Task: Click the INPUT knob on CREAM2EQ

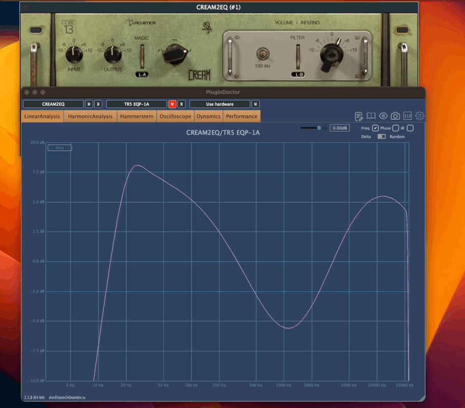Action: 74,55
